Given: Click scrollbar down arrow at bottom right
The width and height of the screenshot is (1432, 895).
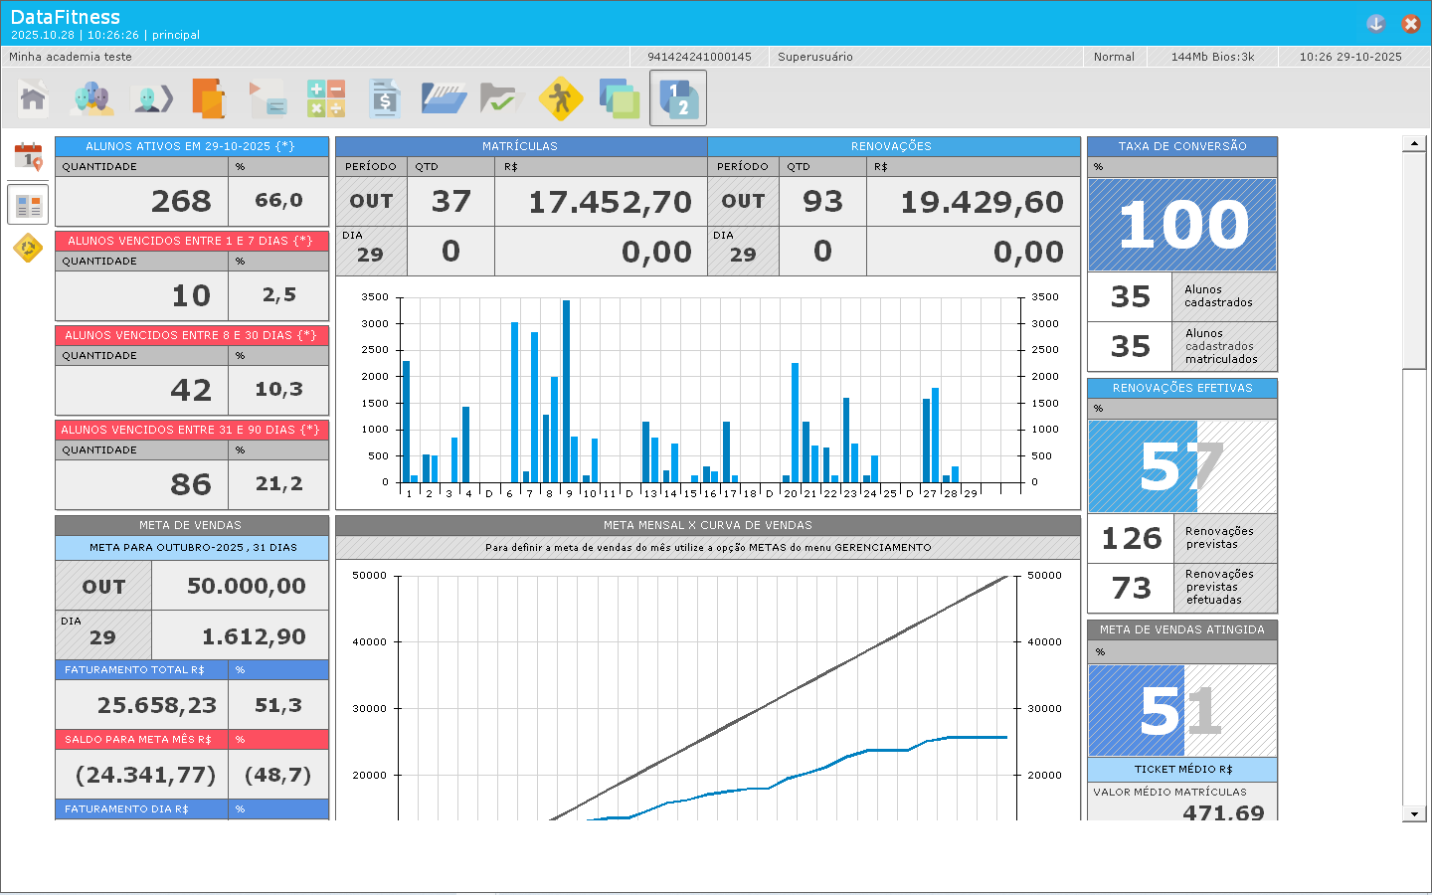Looking at the screenshot, I should point(1414,813).
